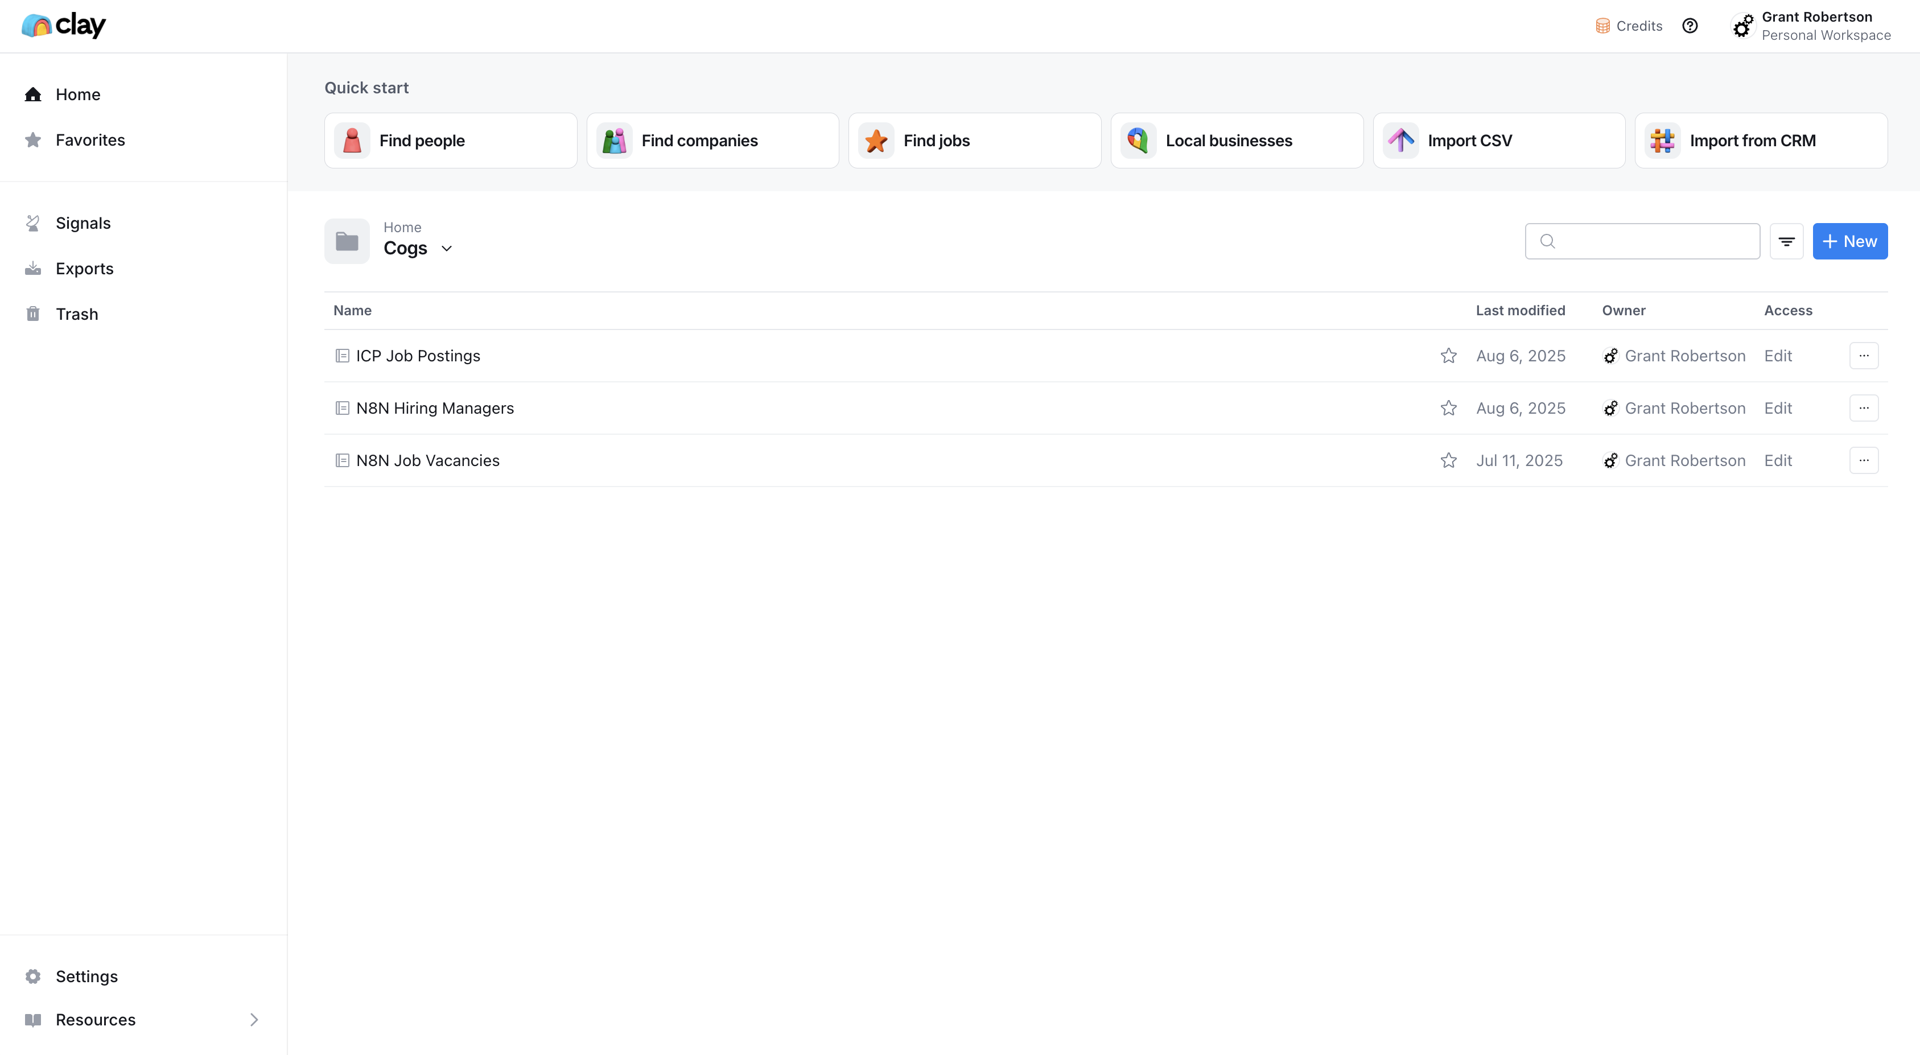Open Settings from the sidebar
This screenshot has width=1920, height=1055.
pyautogui.click(x=86, y=976)
